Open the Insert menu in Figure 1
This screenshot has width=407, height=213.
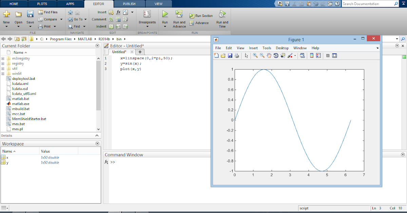pos(253,48)
